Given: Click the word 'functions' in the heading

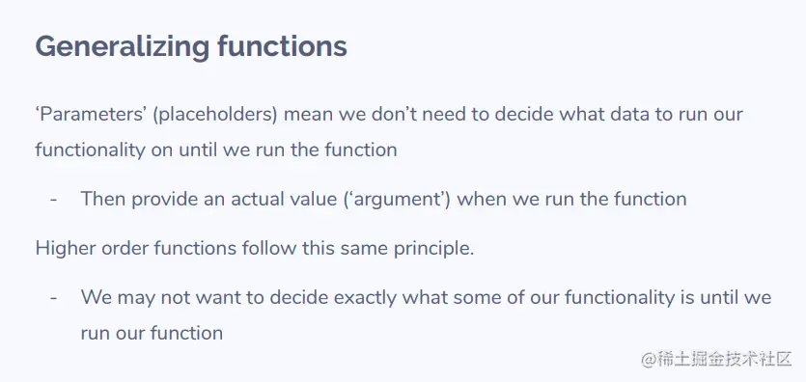Looking at the screenshot, I should (x=282, y=46).
